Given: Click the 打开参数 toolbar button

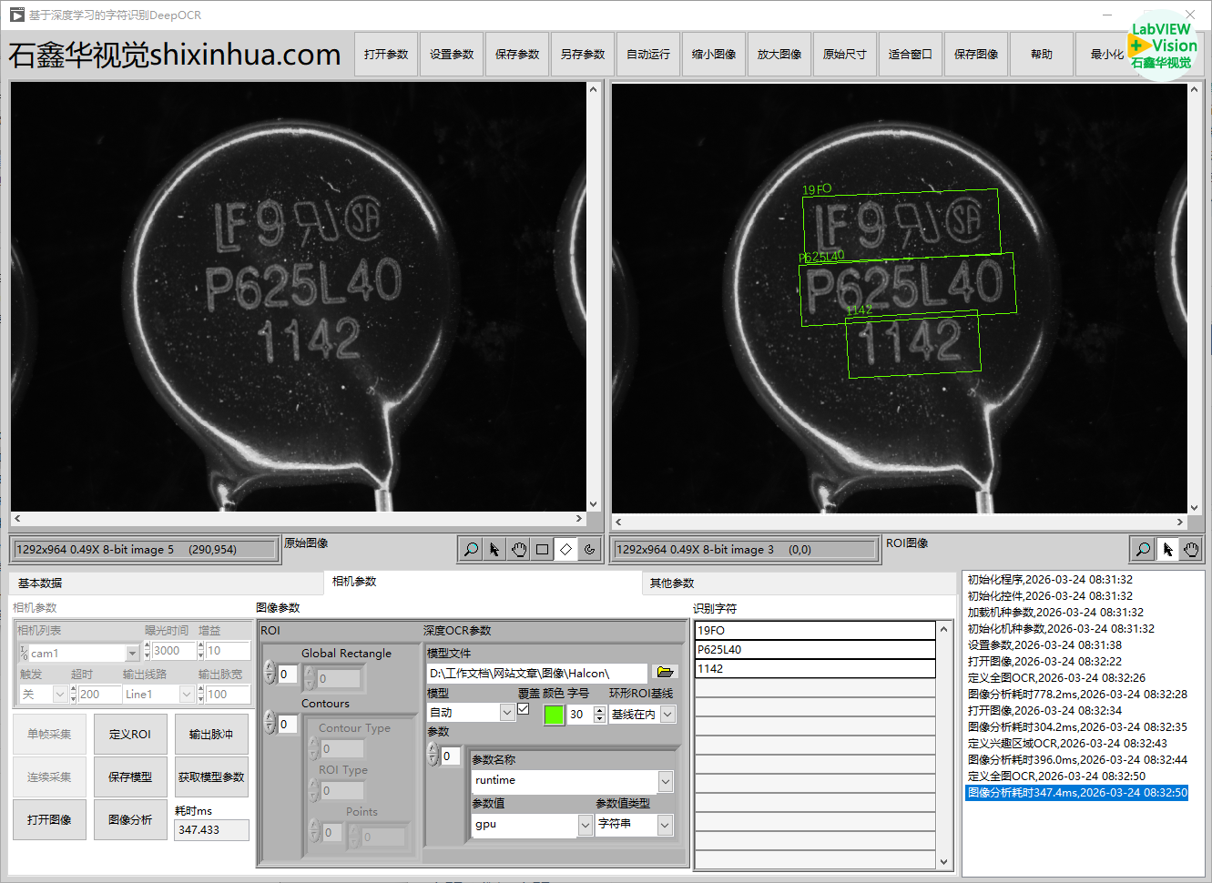Looking at the screenshot, I should coord(386,55).
